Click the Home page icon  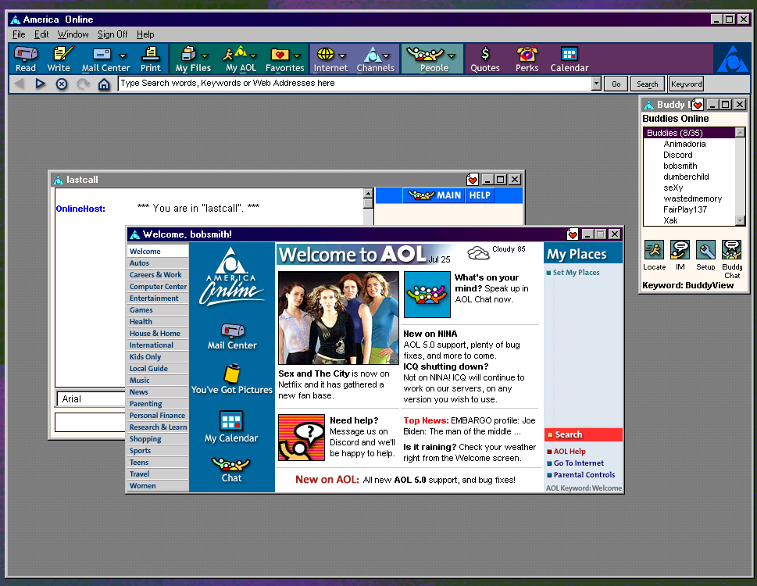(x=104, y=84)
